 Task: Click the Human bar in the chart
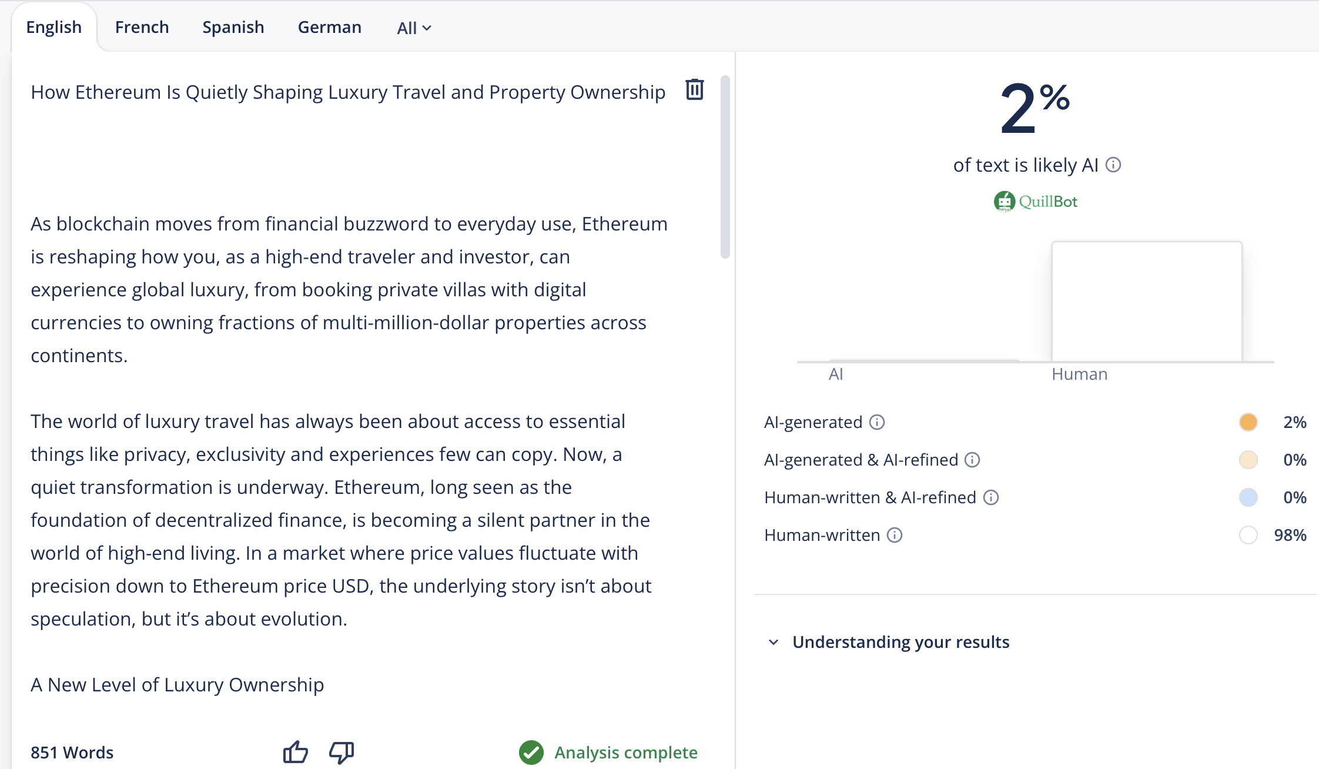(1146, 301)
